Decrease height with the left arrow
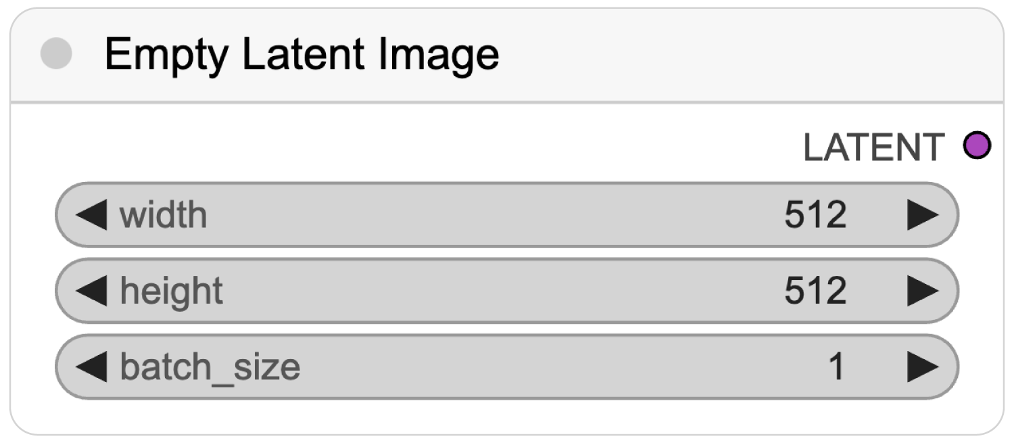The height and width of the screenshot is (445, 1014). pyautogui.click(x=91, y=291)
